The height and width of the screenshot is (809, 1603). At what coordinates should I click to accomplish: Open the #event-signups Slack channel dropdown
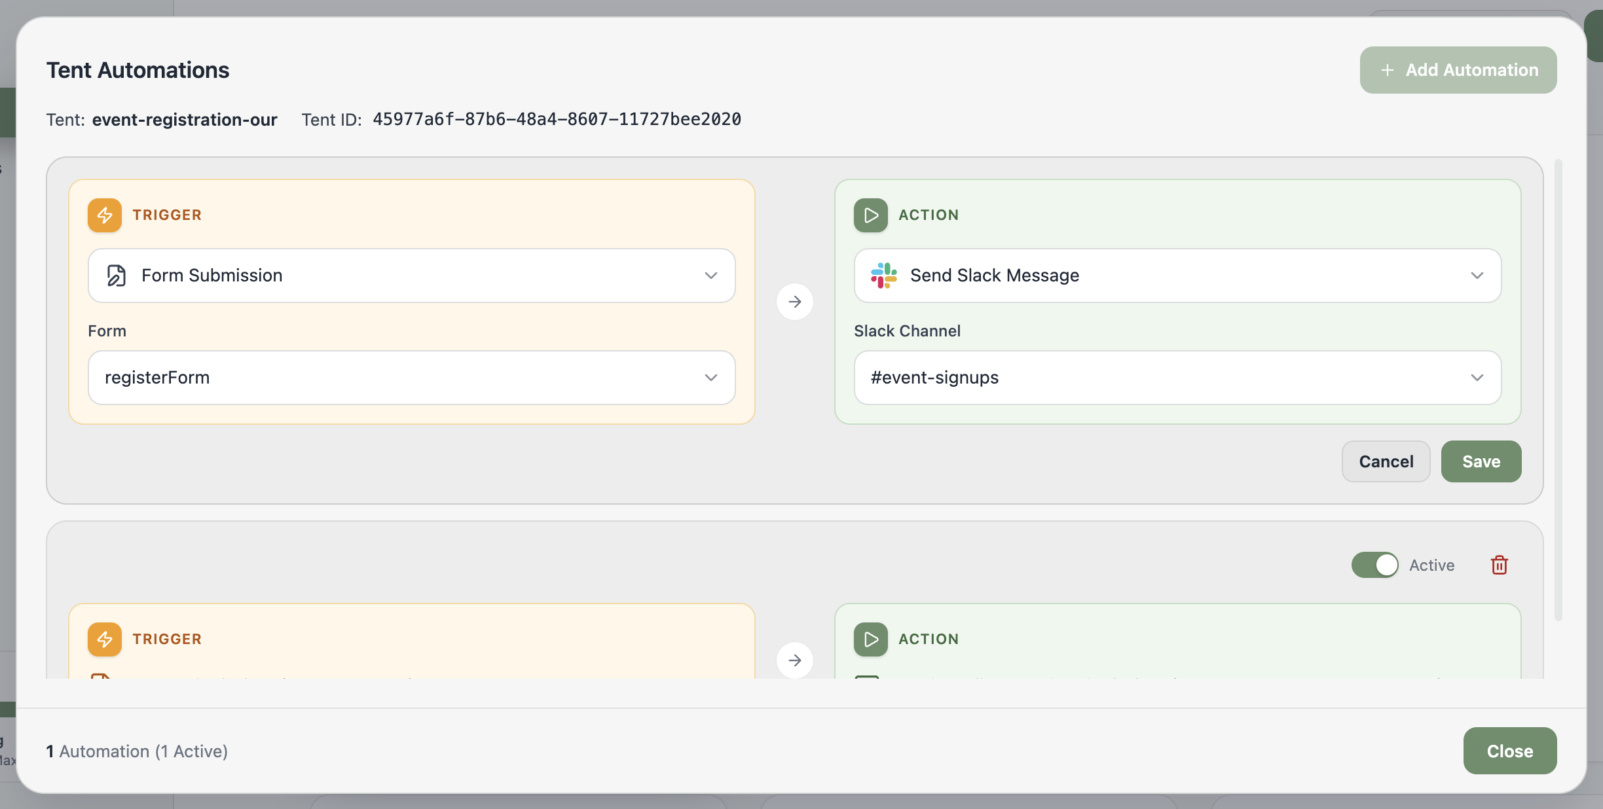click(x=1177, y=378)
